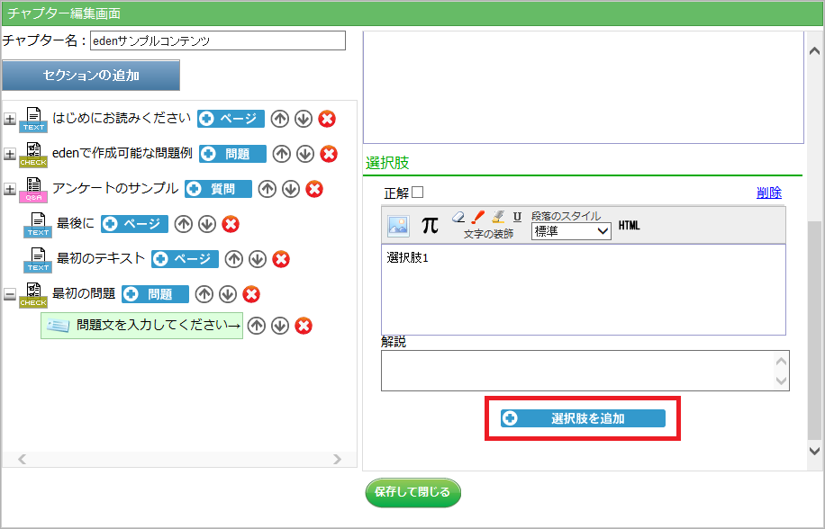Delete 'edenで作成可能な問題例' section
Image resolution: width=825 pixels, height=529 pixels.
pyautogui.click(x=329, y=154)
